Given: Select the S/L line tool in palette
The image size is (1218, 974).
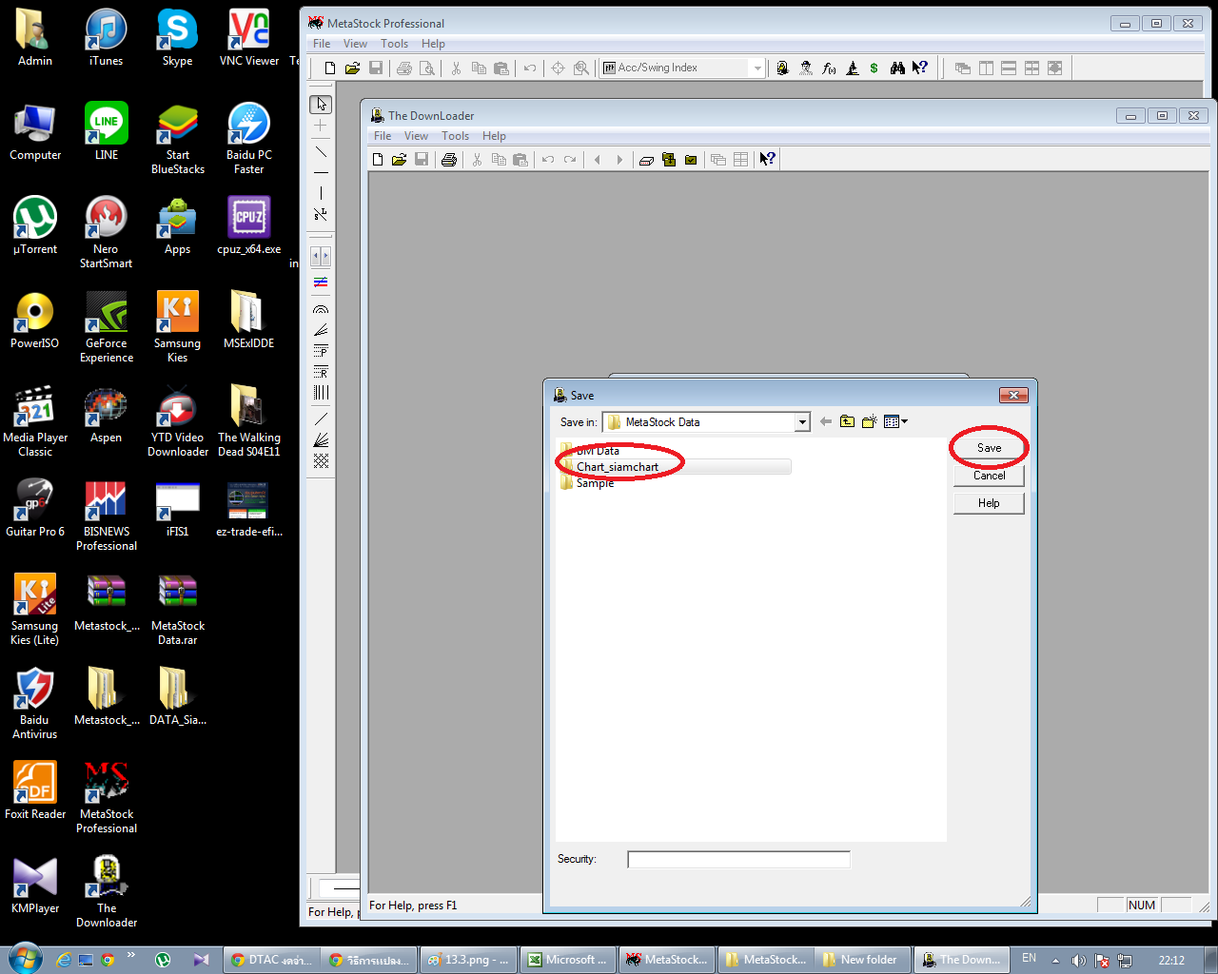Looking at the screenshot, I should click(x=321, y=215).
